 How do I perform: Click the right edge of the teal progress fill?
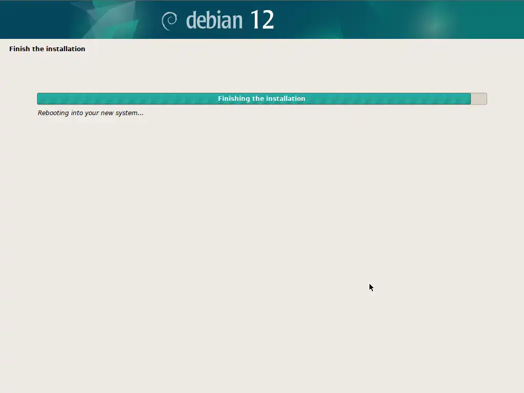click(x=469, y=99)
